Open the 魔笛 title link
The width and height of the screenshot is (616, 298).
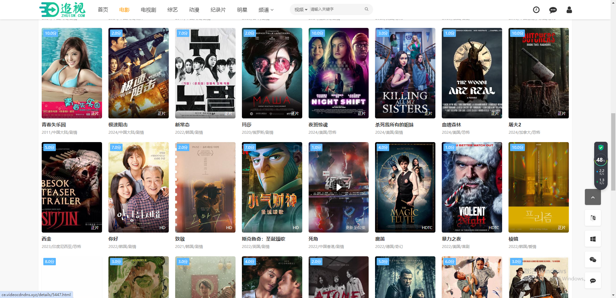coord(380,239)
